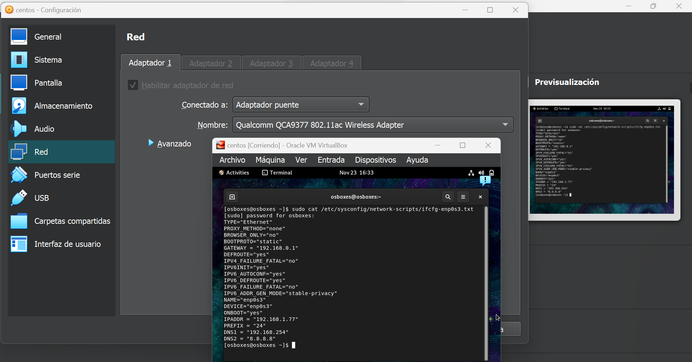Select the Pantalla monitor icon
This screenshot has height=362, width=692.
pos(19,83)
